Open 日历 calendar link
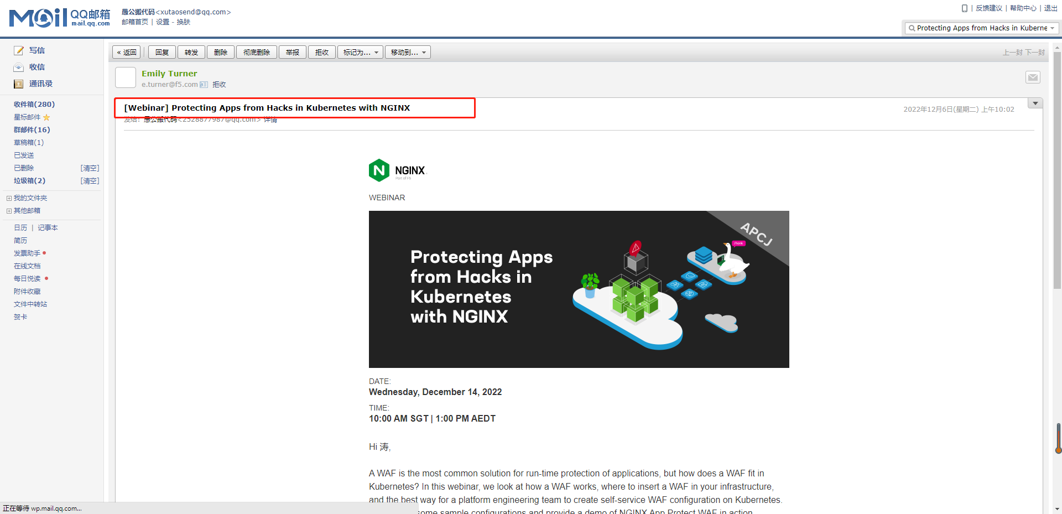 tap(20, 228)
